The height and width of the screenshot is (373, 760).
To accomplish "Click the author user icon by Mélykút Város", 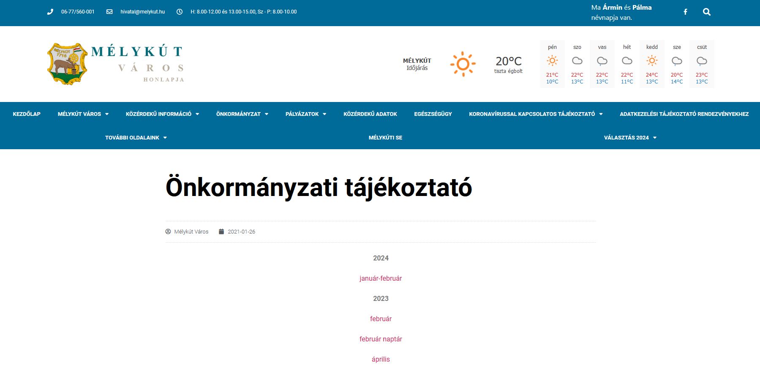I will click(x=168, y=231).
